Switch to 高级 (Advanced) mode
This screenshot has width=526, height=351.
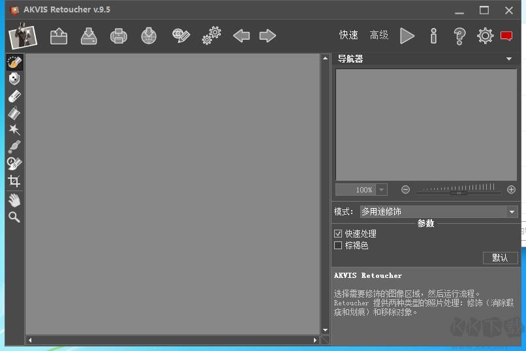click(379, 35)
